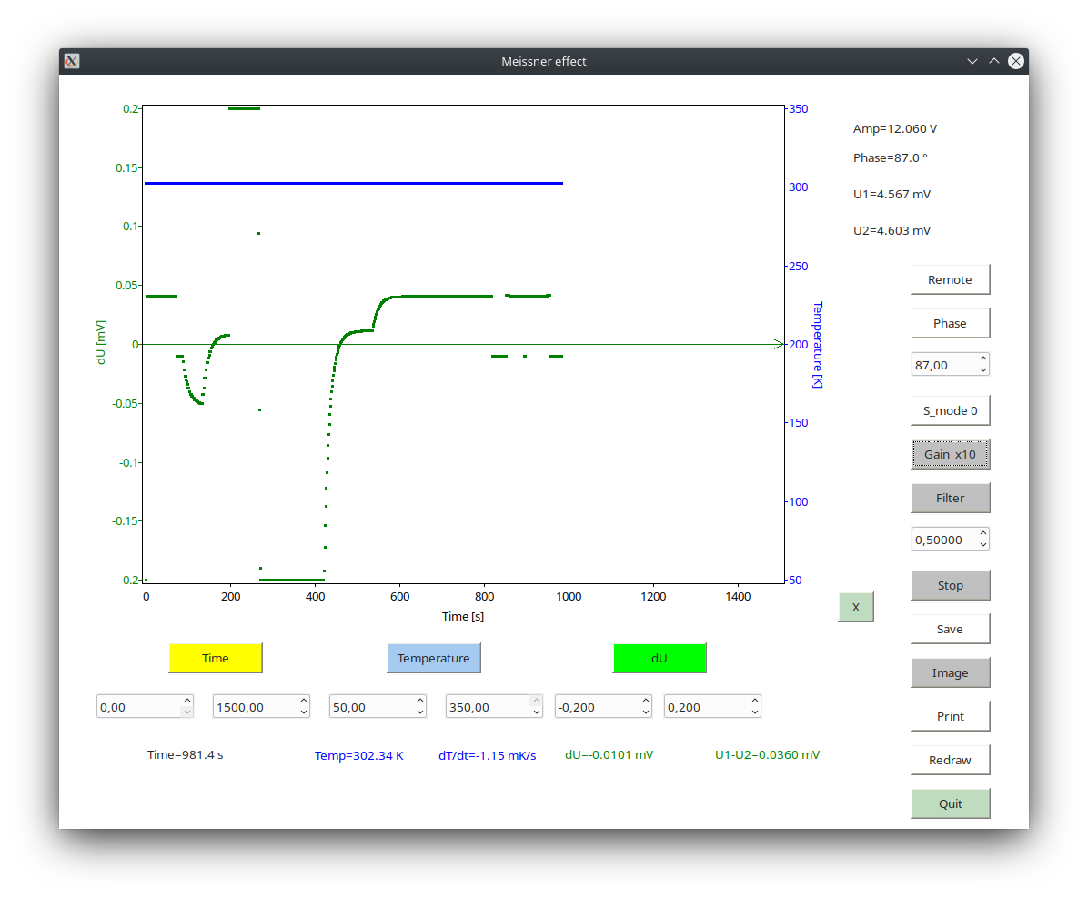Decrease the dU minimum -0,200
Screen dimensions: 1088x899
click(x=646, y=713)
